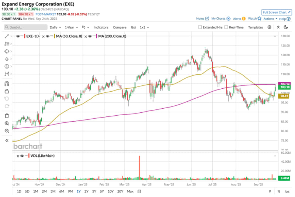This screenshot has width=295, height=197.
Task: Switch to dark mode with moon icon
Action: click(x=286, y=27)
